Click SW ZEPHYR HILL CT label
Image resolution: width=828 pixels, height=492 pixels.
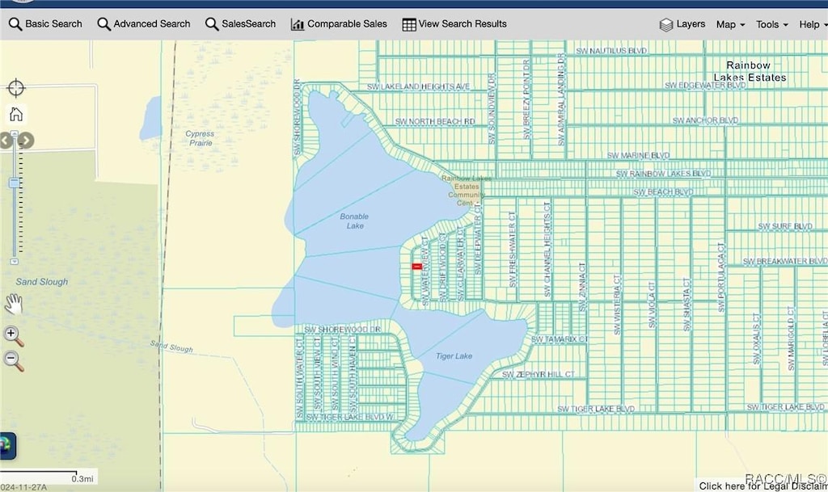[538, 374]
